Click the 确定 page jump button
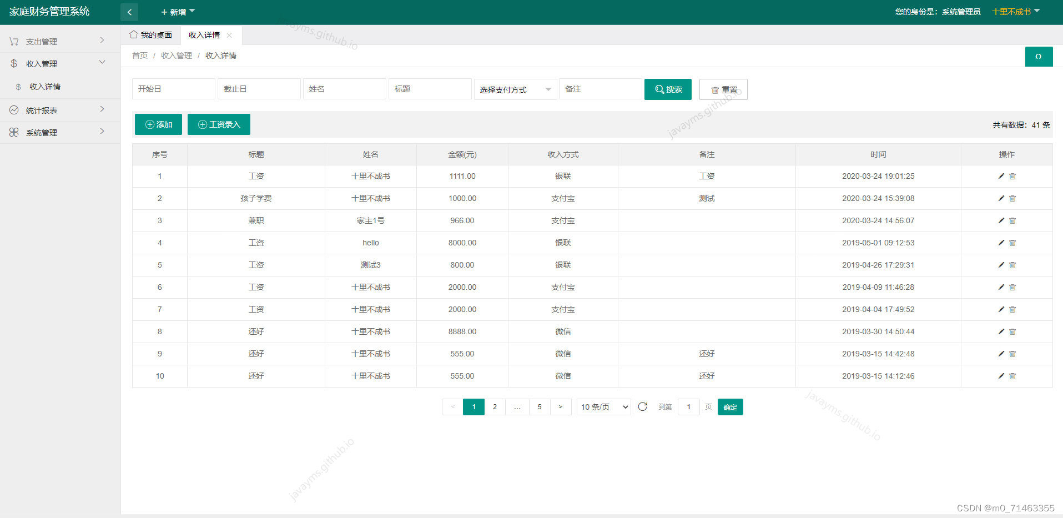Image resolution: width=1063 pixels, height=518 pixels. click(x=730, y=407)
